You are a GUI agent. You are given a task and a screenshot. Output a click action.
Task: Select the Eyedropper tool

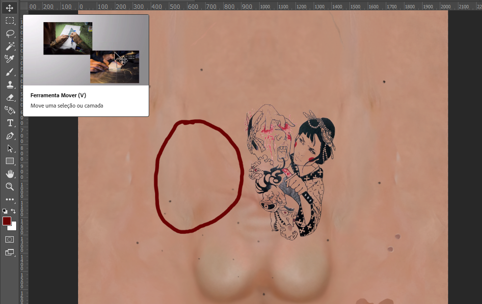point(10,59)
